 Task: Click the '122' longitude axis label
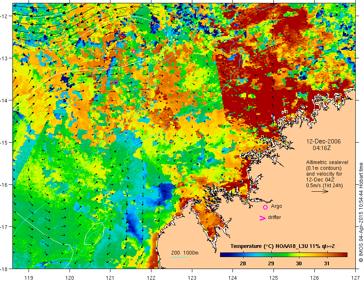pos(151,278)
